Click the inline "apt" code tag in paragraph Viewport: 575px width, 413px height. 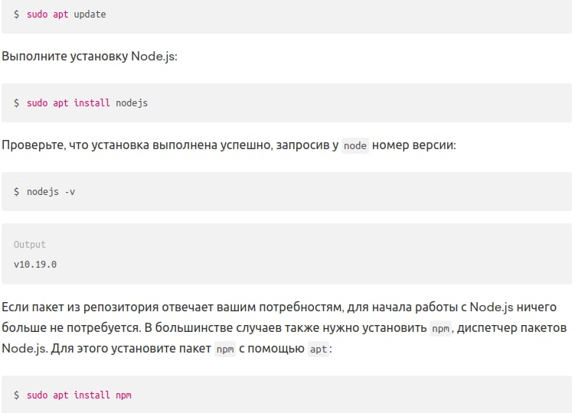(318, 350)
